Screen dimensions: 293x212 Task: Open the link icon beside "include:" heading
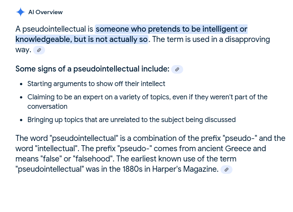(x=177, y=69)
